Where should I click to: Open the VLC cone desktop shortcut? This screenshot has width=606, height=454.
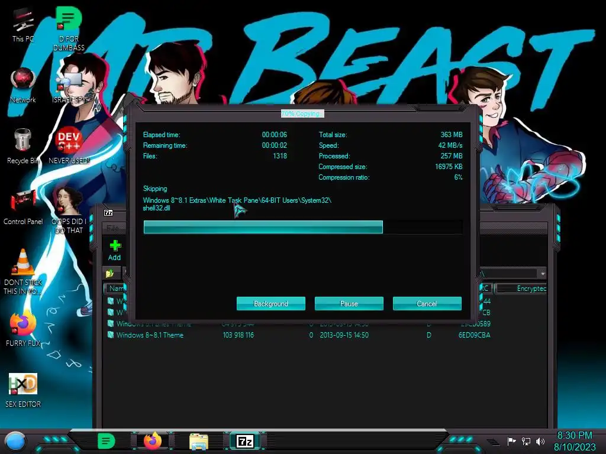[23, 271]
